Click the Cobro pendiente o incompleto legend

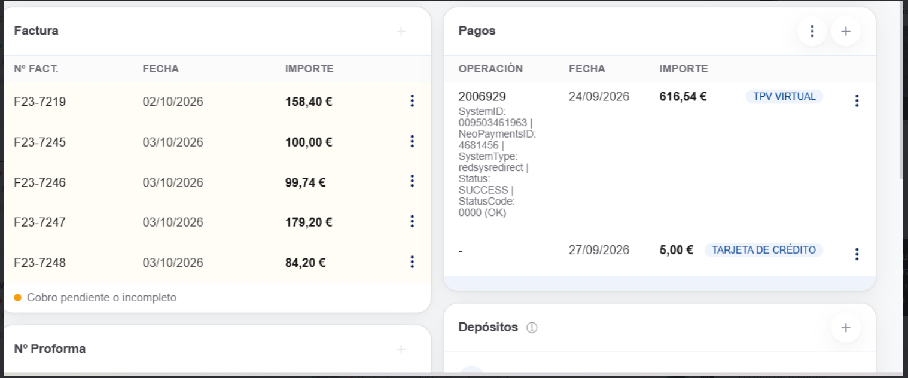coord(96,297)
